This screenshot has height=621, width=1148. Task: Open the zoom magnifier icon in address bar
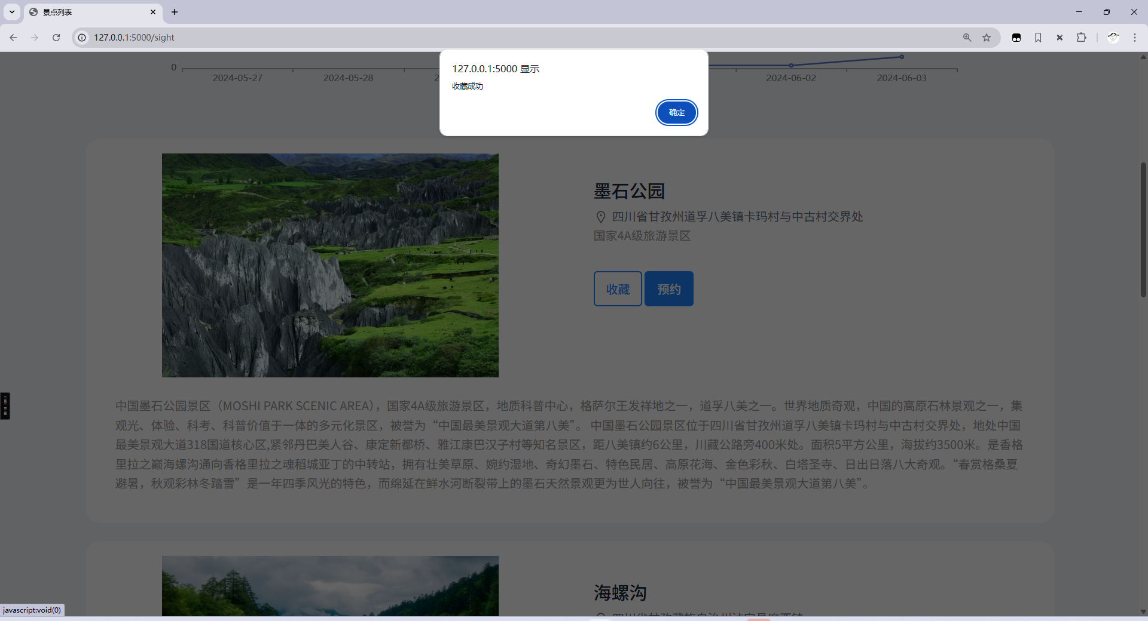click(967, 38)
